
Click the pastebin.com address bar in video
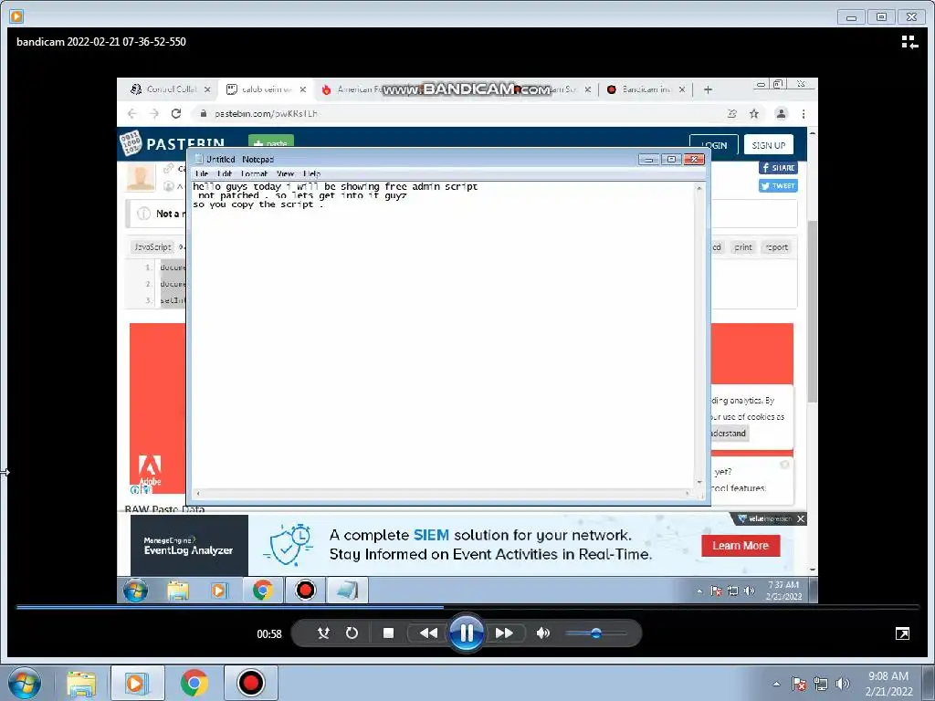click(x=459, y=113)
